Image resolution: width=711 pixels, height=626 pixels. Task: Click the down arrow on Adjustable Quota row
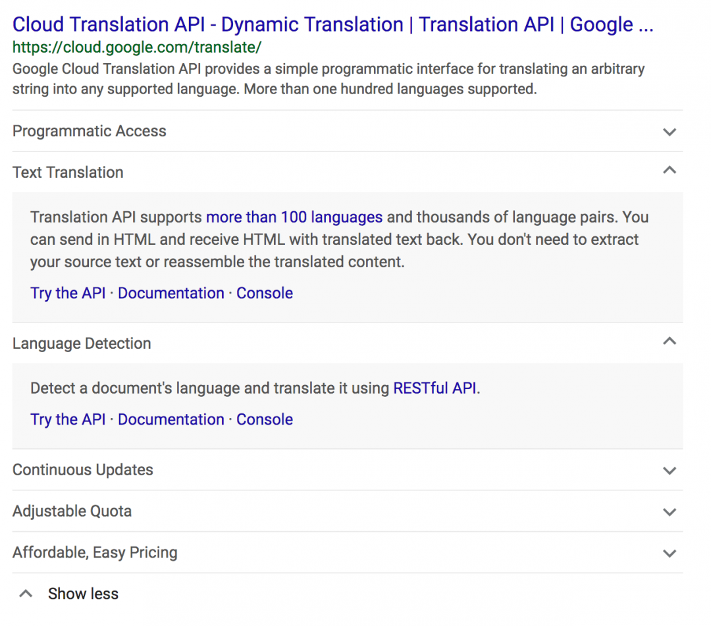pos(670,511)
